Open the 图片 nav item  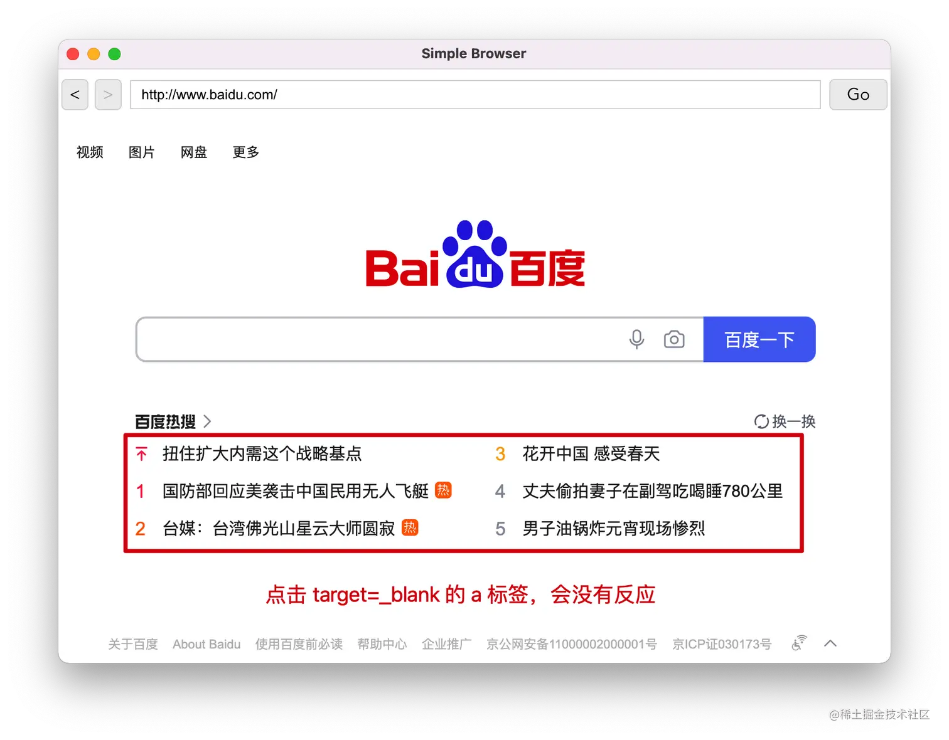tap(142, 152)
